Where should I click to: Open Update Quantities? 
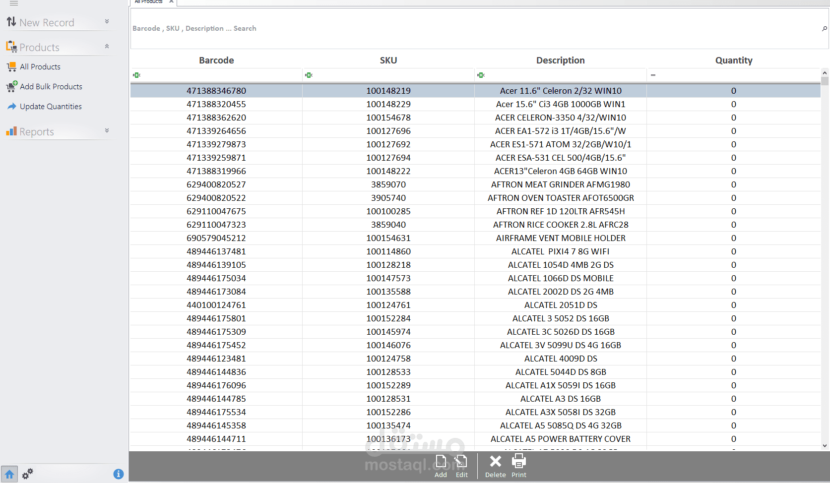[x=51, y=107]
